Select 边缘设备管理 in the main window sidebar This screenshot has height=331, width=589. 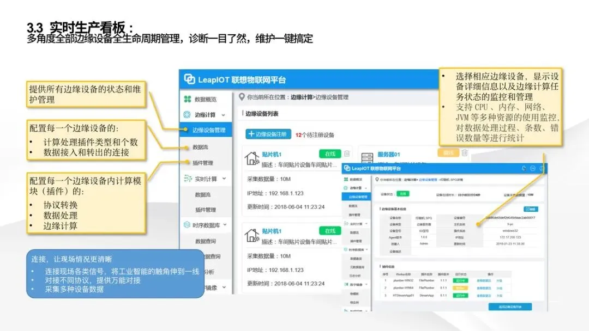coord(206,130)
